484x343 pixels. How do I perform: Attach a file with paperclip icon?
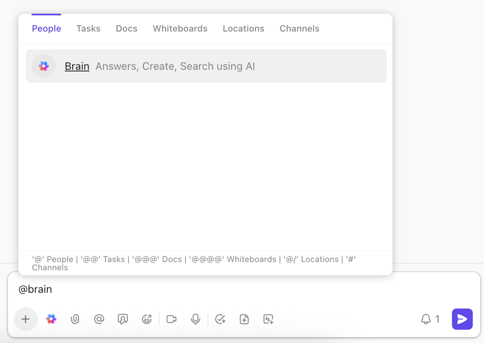[75, 319]
